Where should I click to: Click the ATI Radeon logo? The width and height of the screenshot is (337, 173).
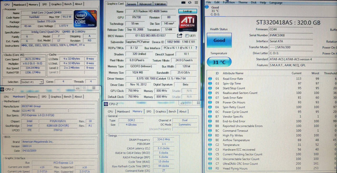(187, 24)
